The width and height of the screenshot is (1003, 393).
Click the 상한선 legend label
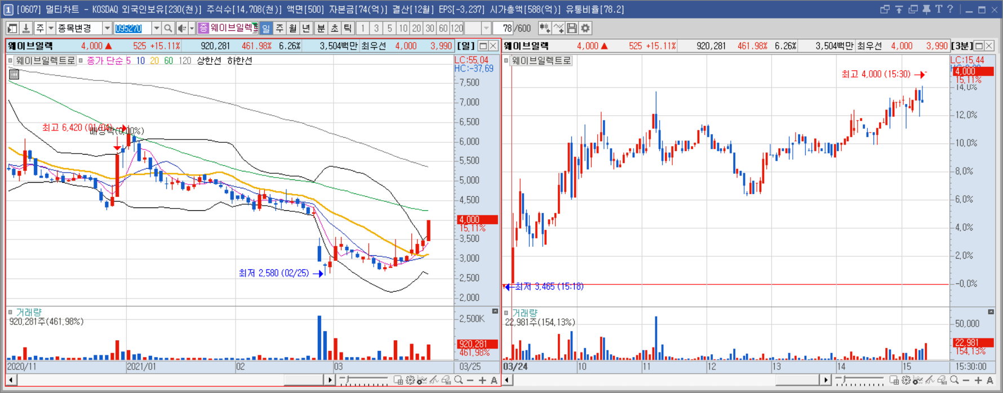[209, 61]
